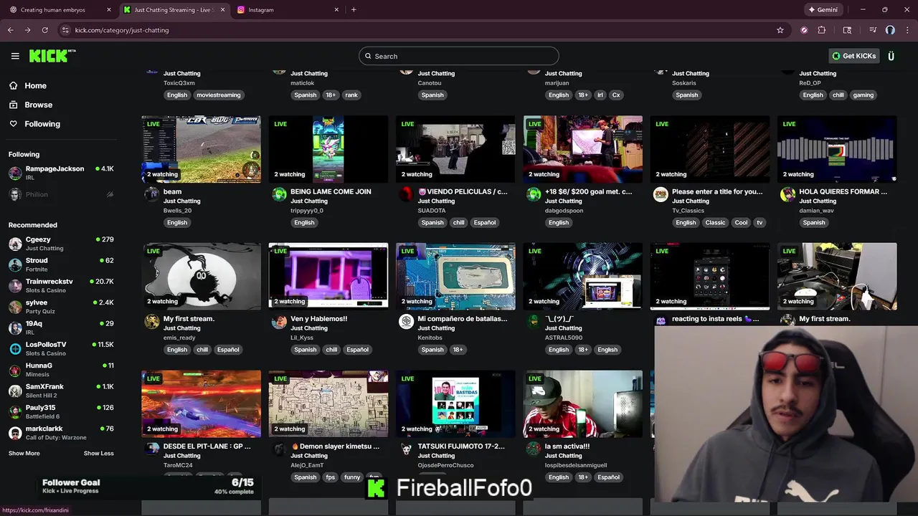Click trippyyy0_0 streamer avatar

(x=279, y=194)
